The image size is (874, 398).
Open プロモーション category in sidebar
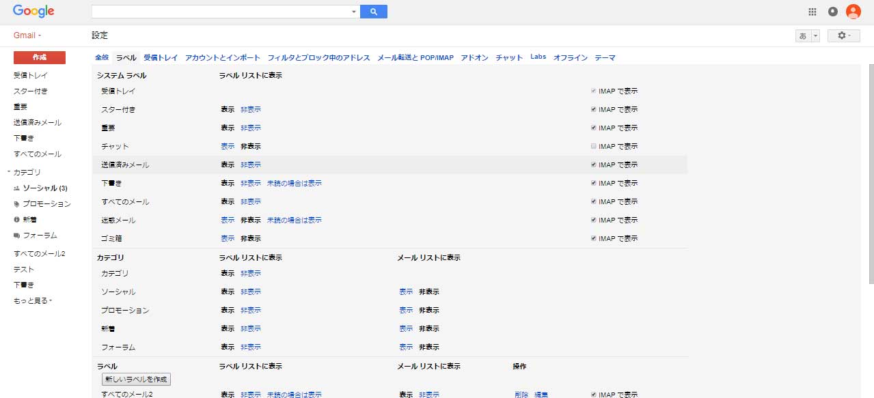pyautogui.click(x=46, y=203)
